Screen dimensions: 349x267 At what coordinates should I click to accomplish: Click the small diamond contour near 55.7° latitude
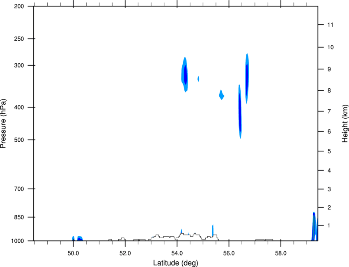[x=221, y=95]
